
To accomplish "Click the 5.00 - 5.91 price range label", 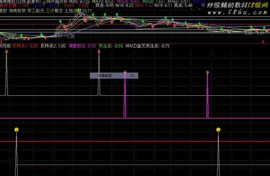I will (x=255, y=33).
